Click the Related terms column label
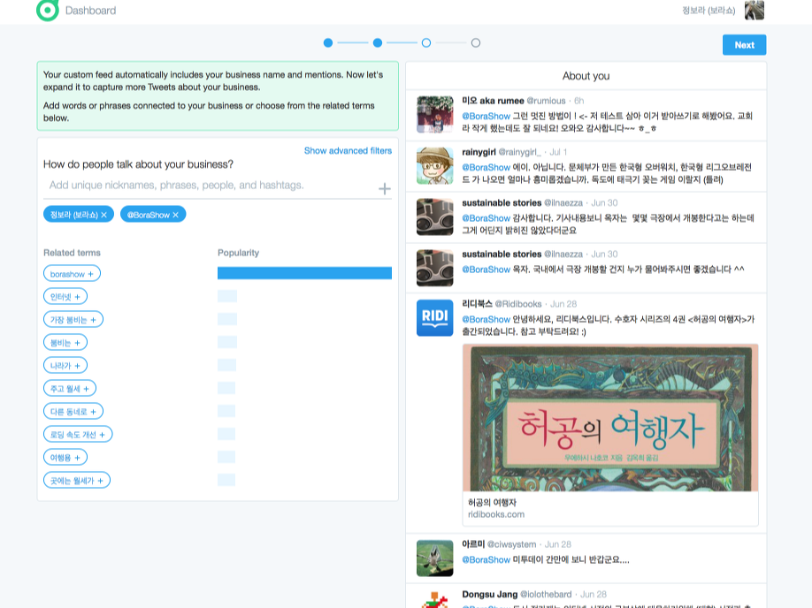The width and height of the screenshot is (812, 608). 72,253
